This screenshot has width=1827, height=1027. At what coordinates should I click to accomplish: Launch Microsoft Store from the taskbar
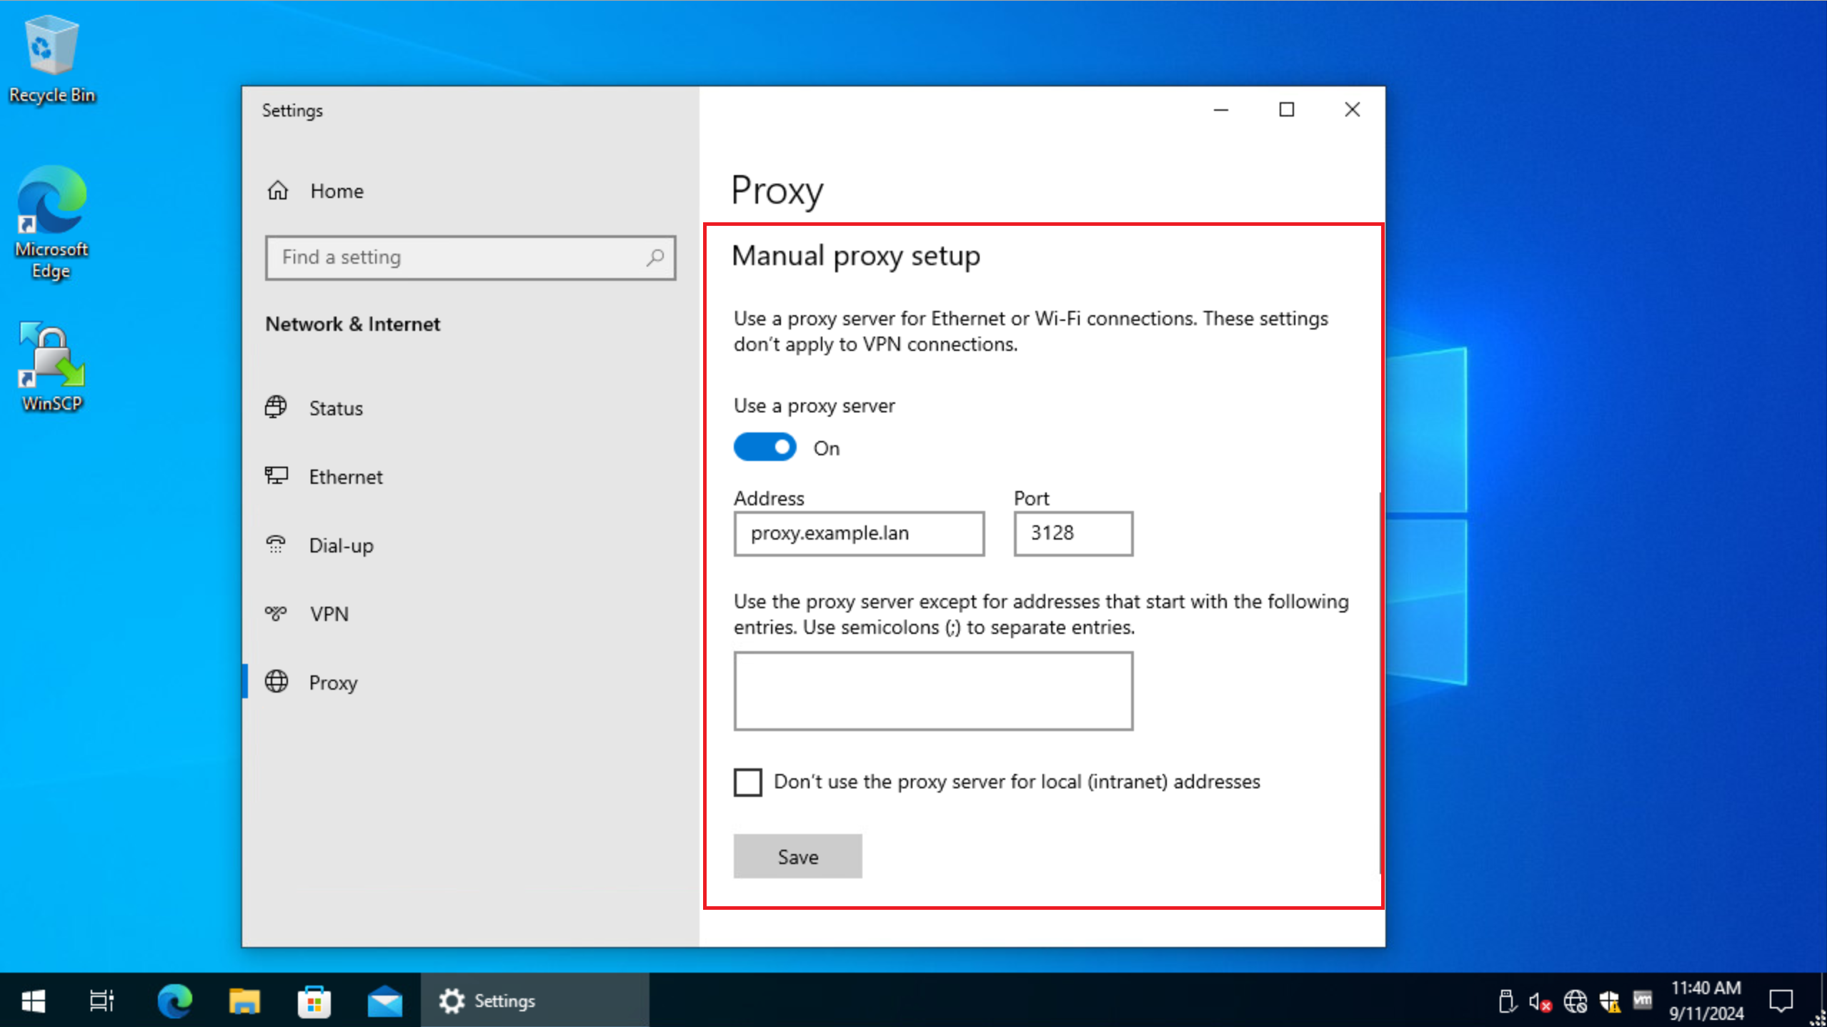tap(314, 1001)
